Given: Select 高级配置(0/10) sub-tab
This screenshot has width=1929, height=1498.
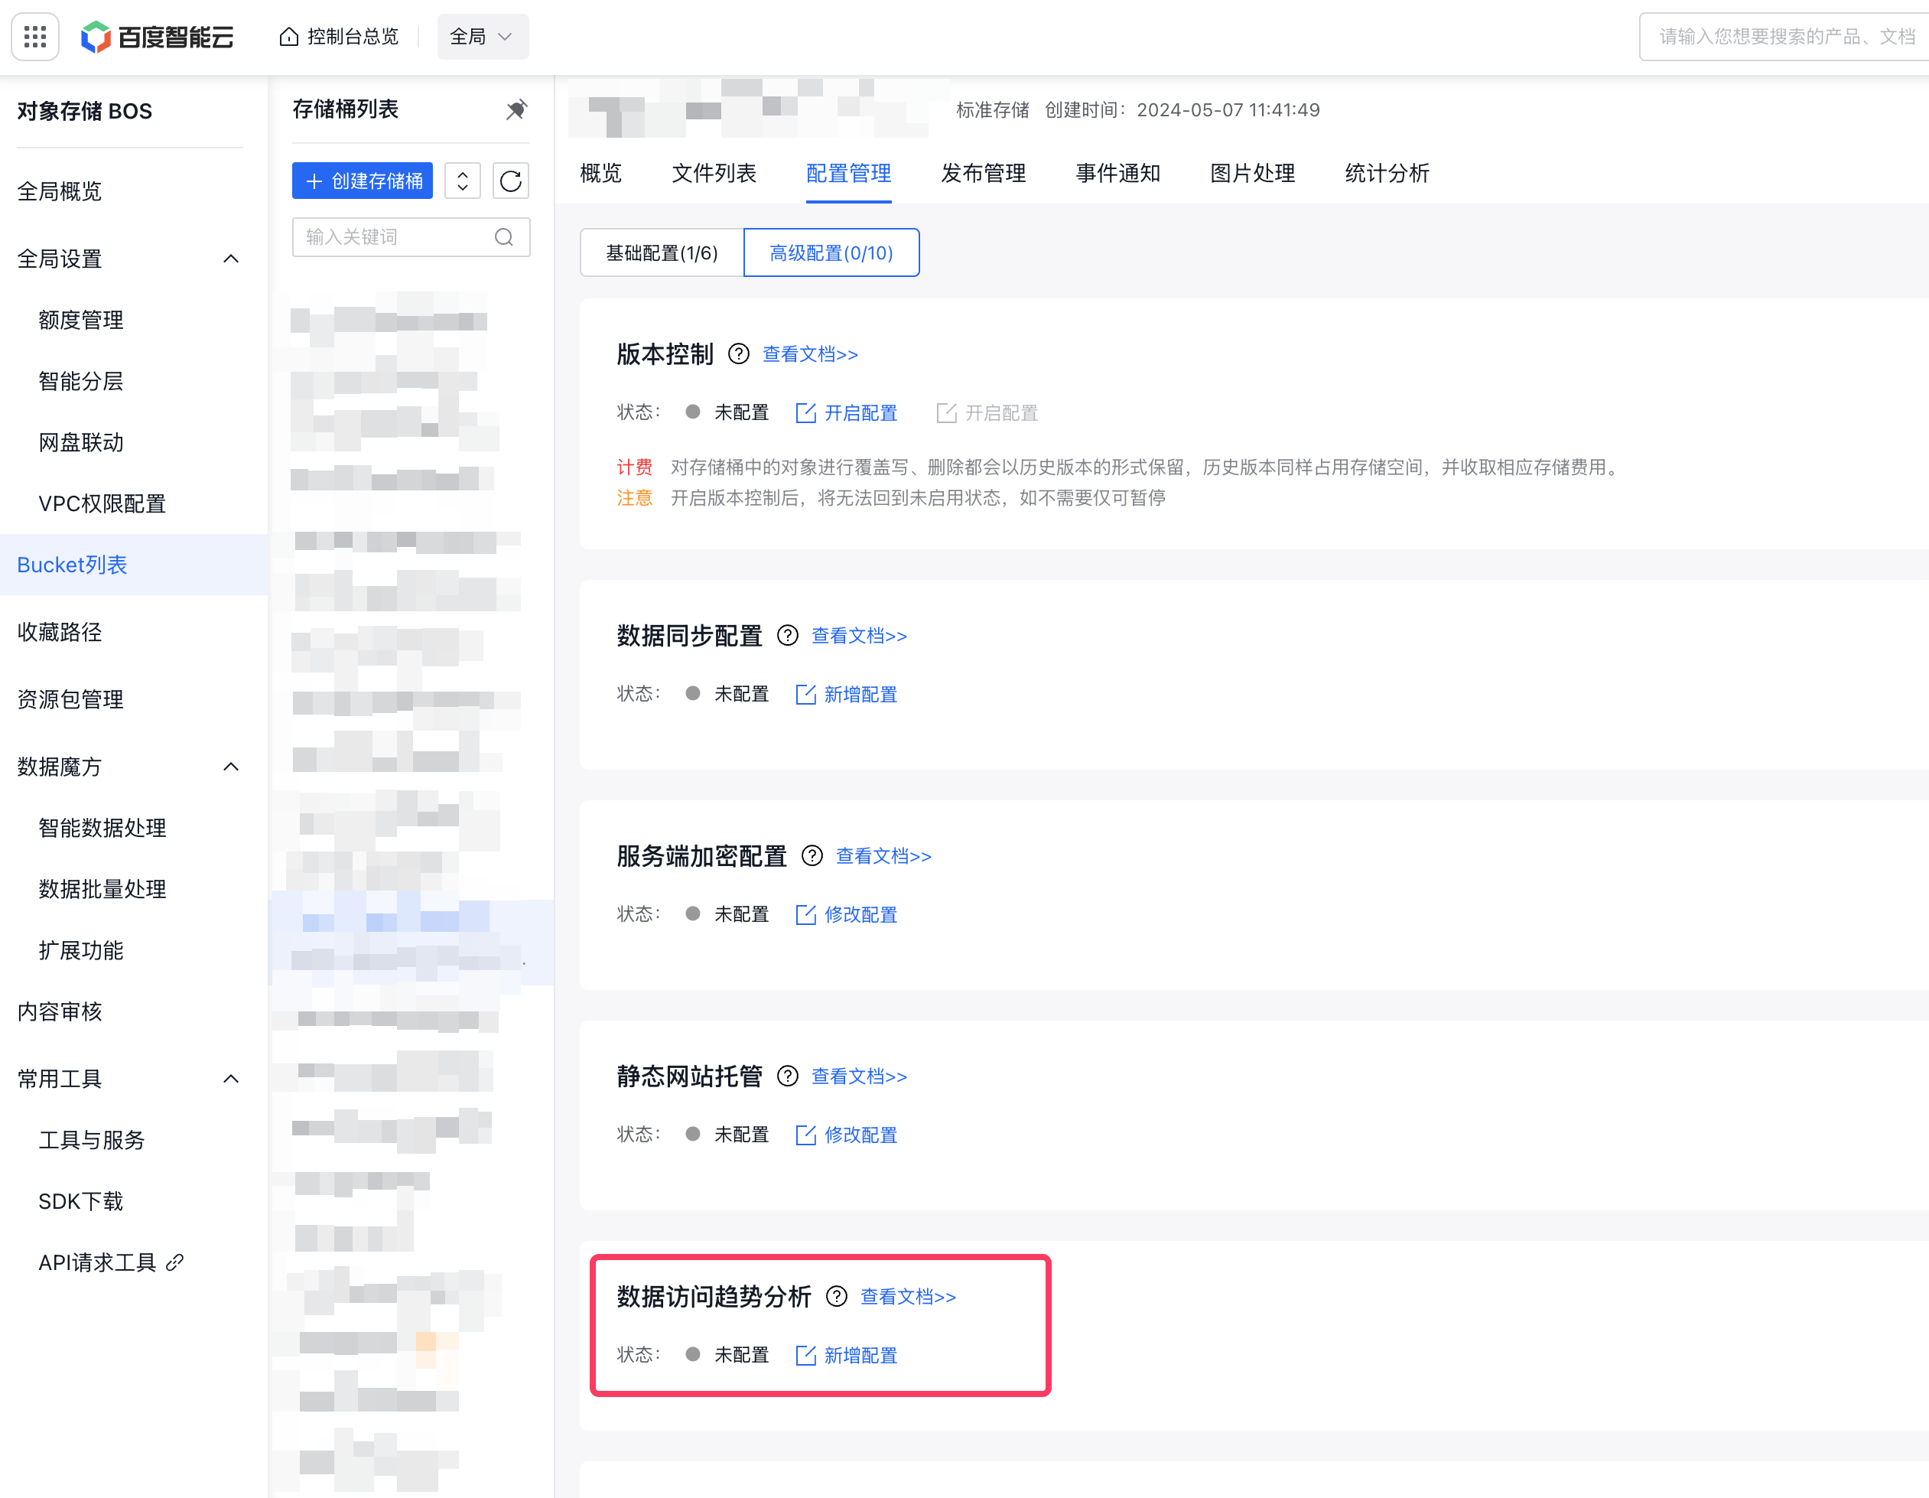Looking at the screenshot, I should [831, 253].
